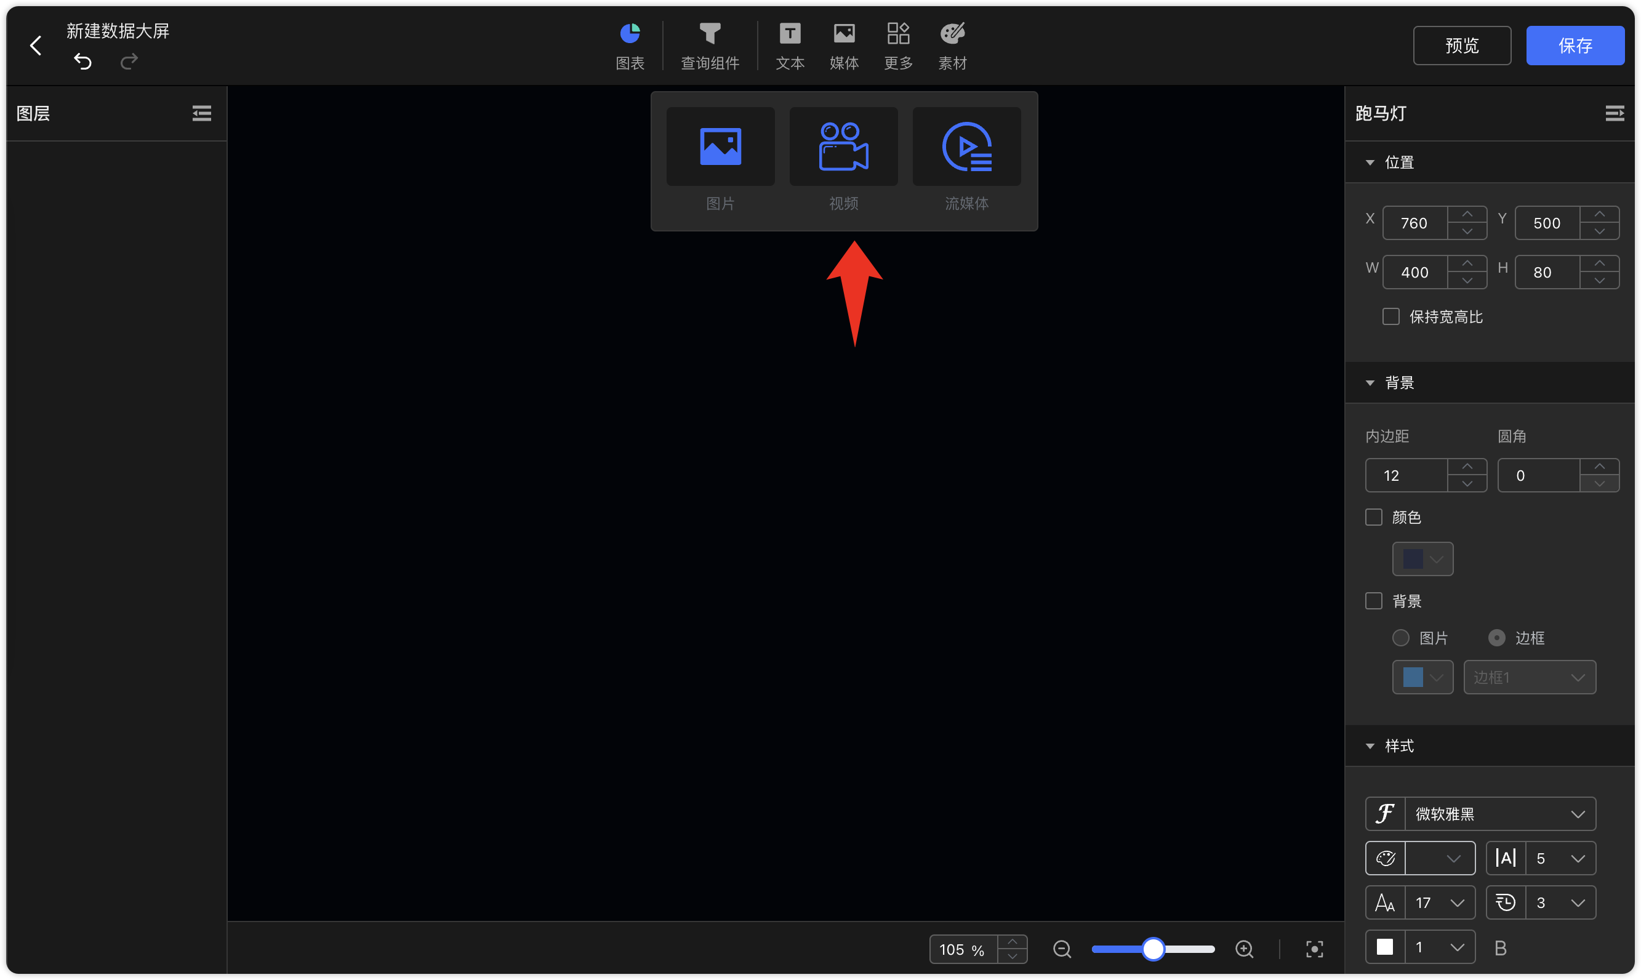Click the Y position field 500
Screen dimensions: 1641x980
click(x=1547, y=223)
